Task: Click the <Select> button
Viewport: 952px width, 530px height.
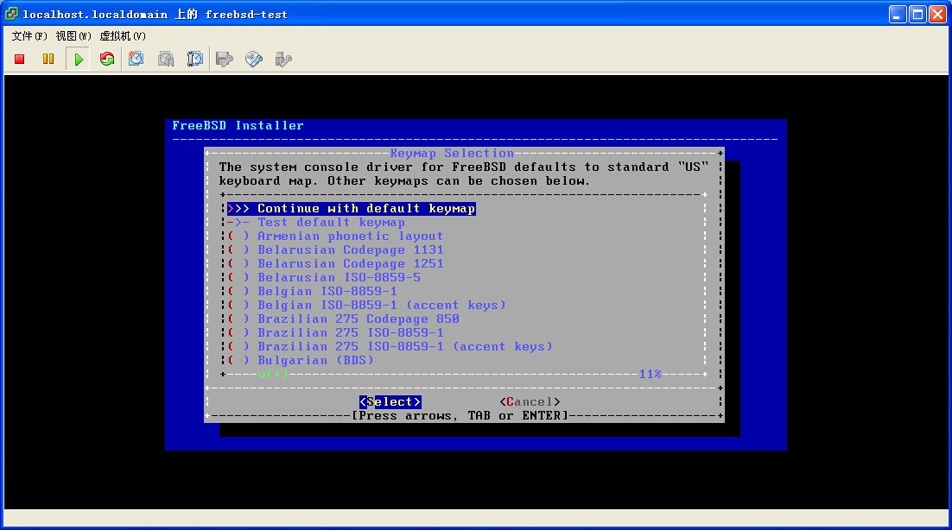Action: coord(390,402)
